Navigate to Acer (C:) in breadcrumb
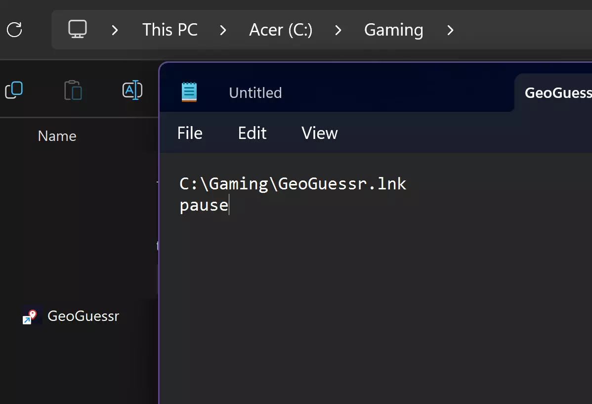 [281, 30]
